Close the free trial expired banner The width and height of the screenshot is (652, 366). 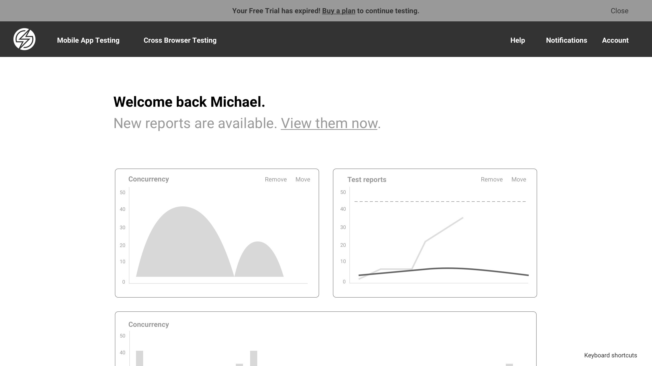[619, 11]
